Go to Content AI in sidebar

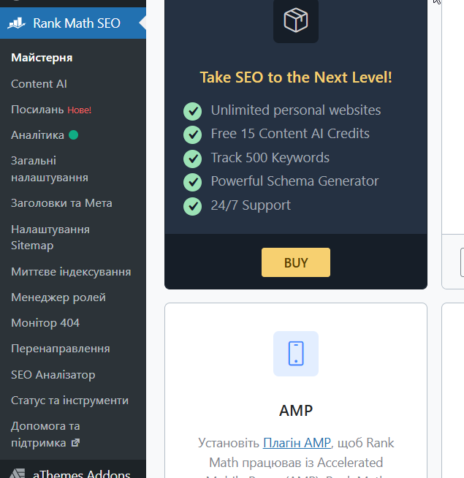pyautogui.click(x=39, y=84)
